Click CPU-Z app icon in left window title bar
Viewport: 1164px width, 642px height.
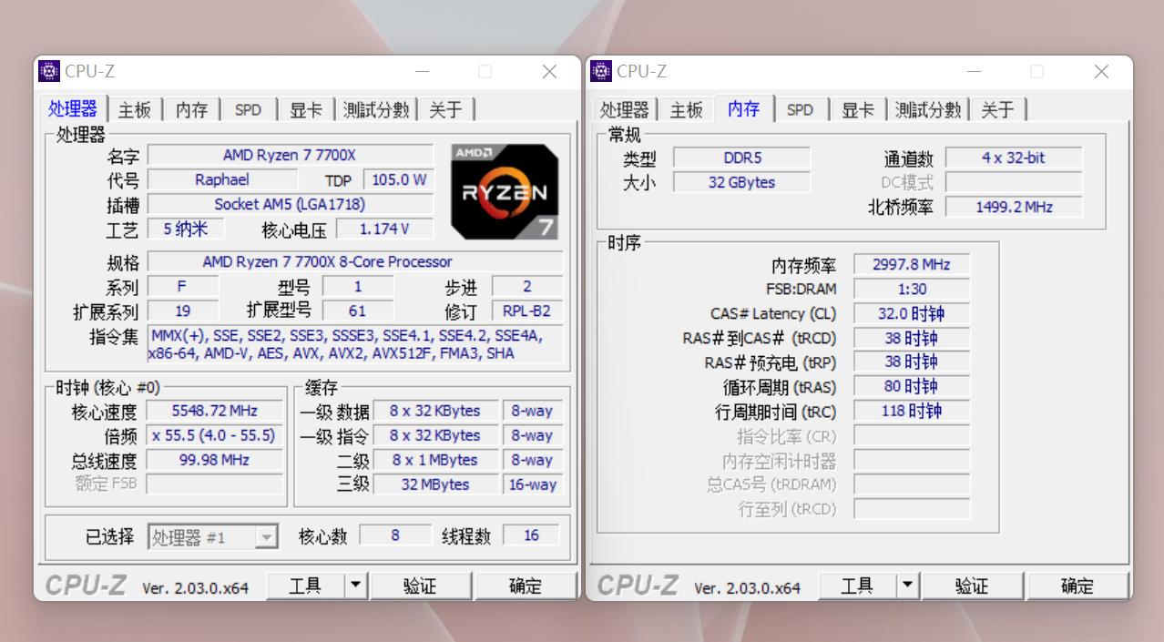(x=49, y=71)
